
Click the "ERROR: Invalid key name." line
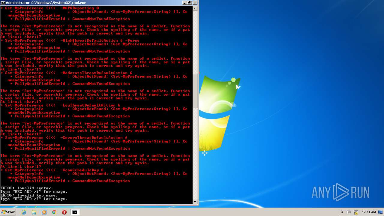click(29, 195)
